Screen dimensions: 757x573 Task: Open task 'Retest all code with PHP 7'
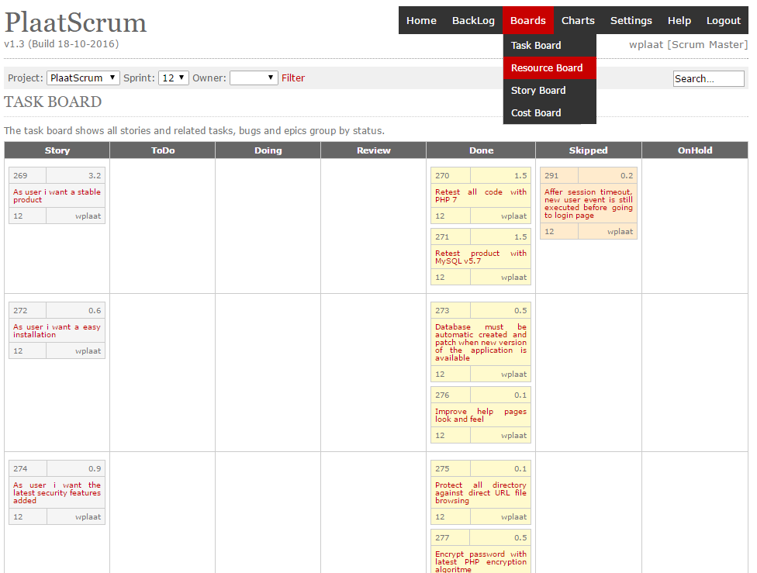(x=481, y=195)
